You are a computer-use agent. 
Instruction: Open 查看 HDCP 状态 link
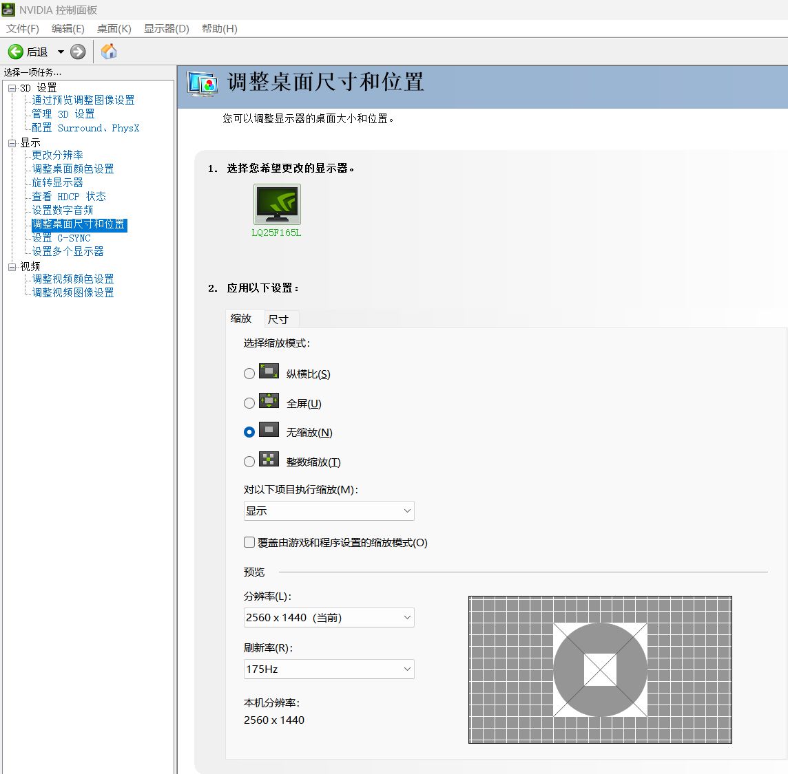pos(69,196)
